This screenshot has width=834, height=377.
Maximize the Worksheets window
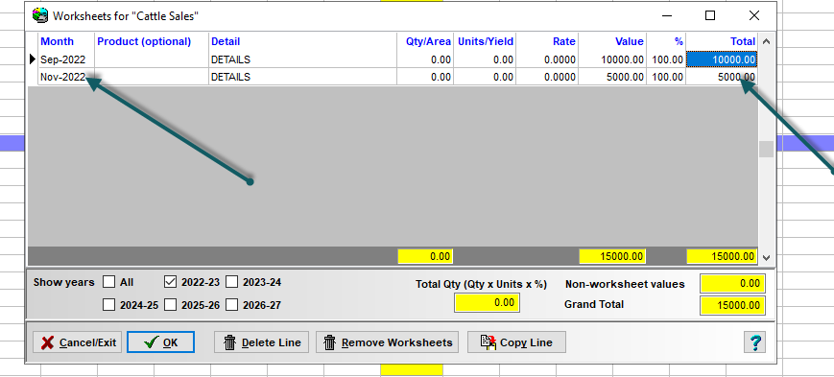point(710,15)
